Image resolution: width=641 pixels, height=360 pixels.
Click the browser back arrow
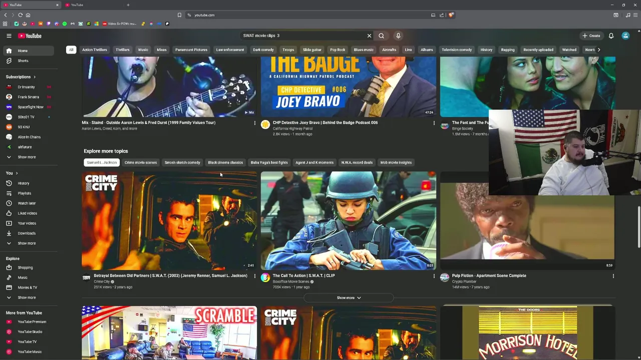6,15
